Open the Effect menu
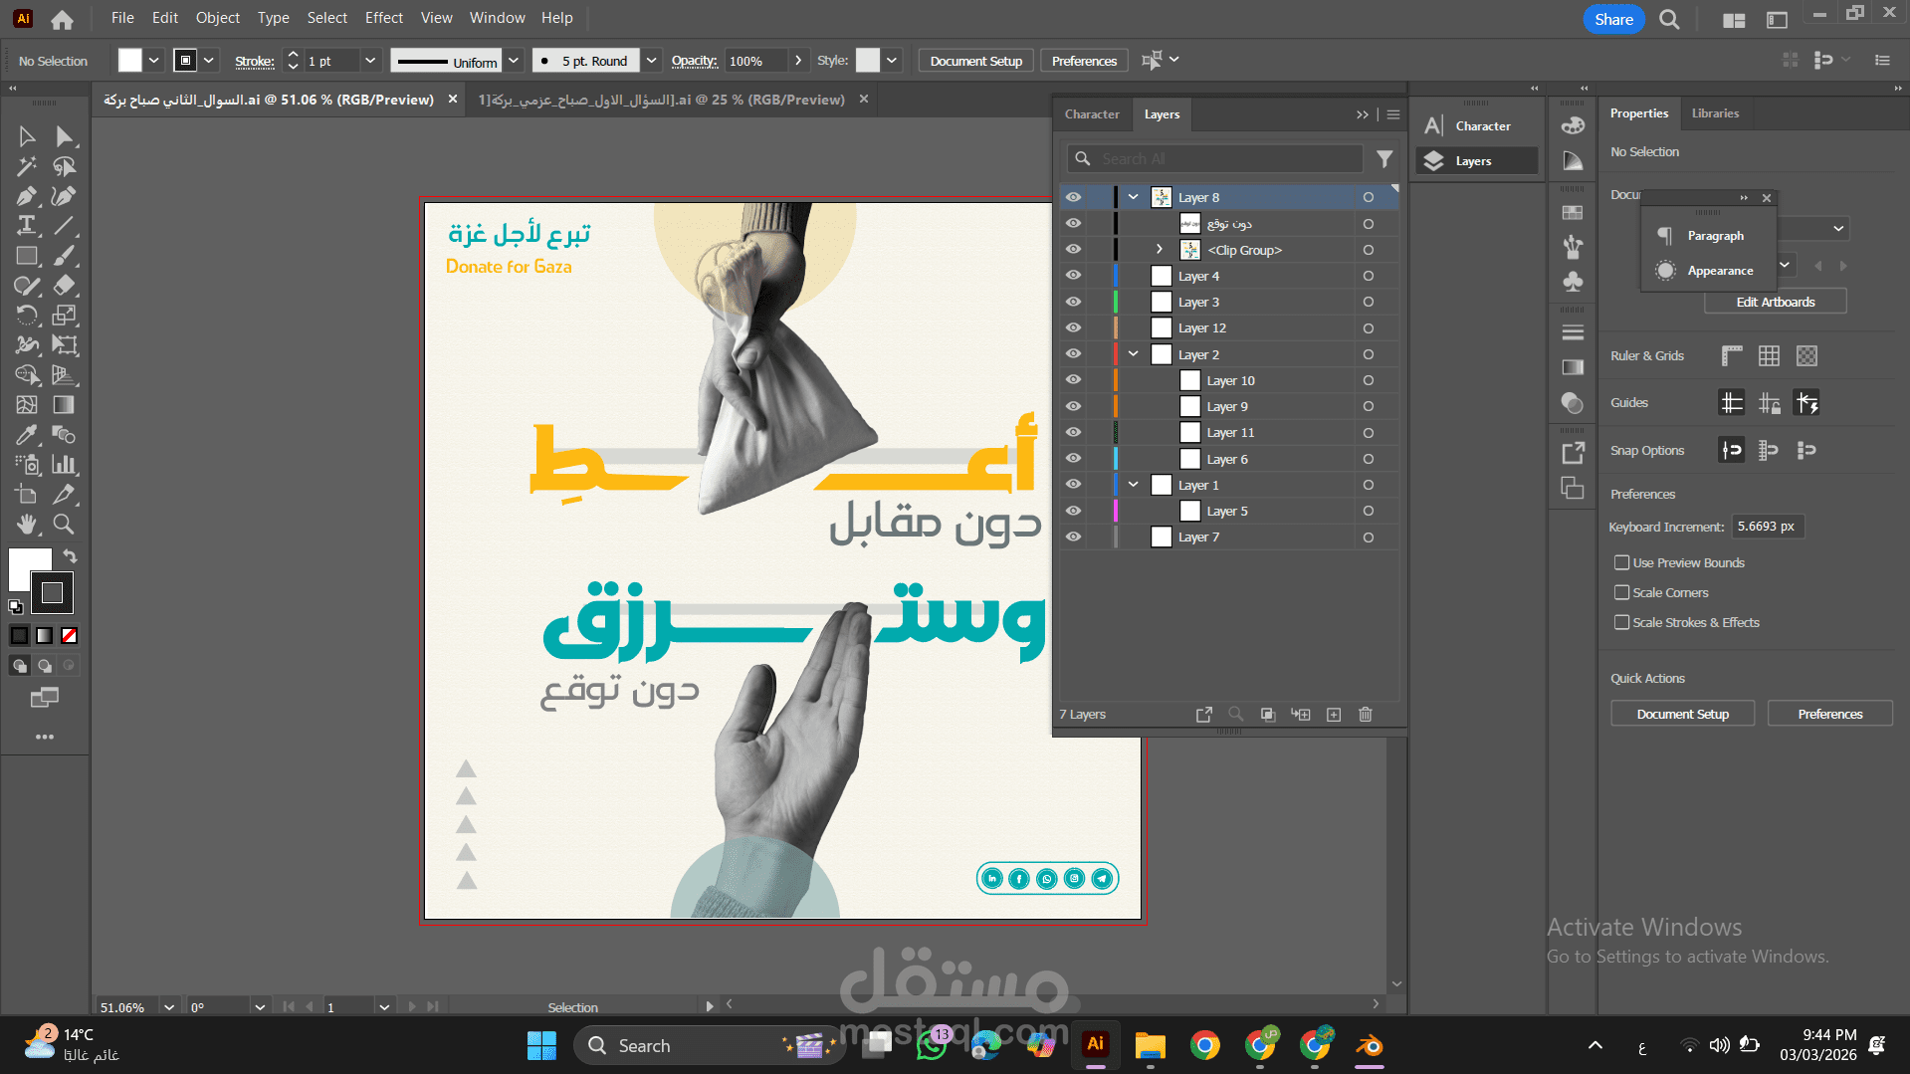 384,18
